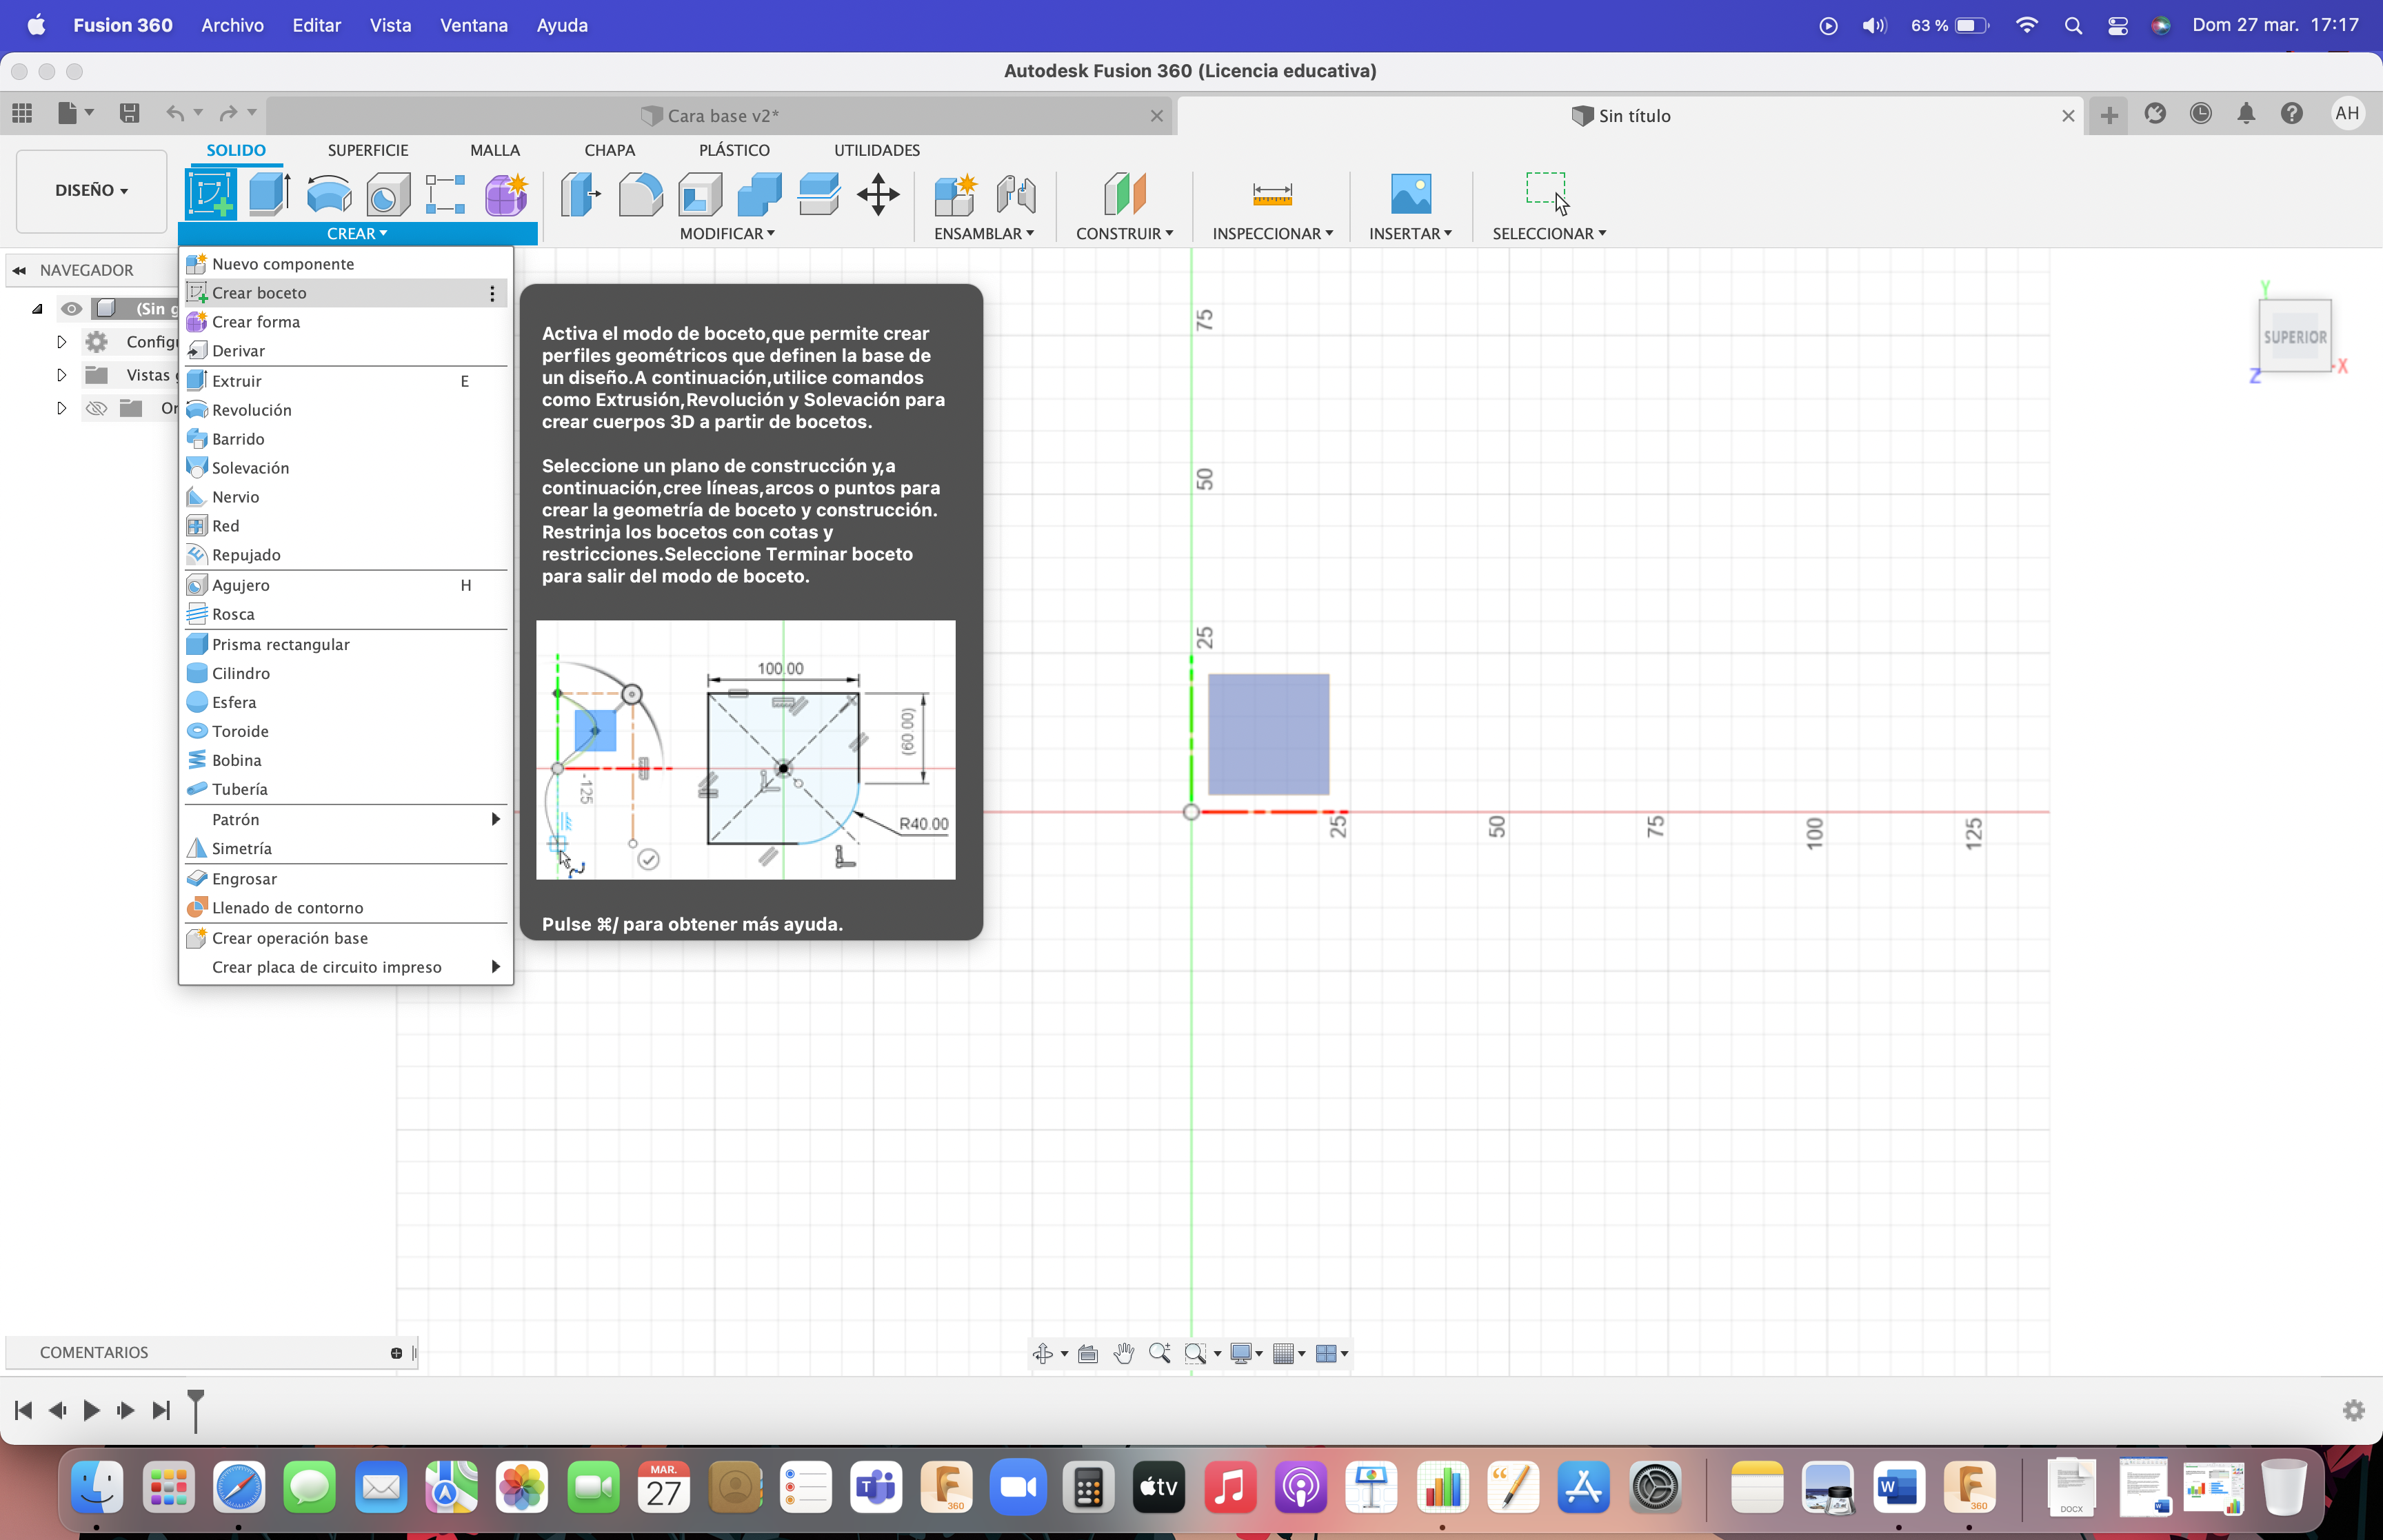Click the Extrude toolbar icon
This screenshot has width=2383, height=1540.
(269, 193)
